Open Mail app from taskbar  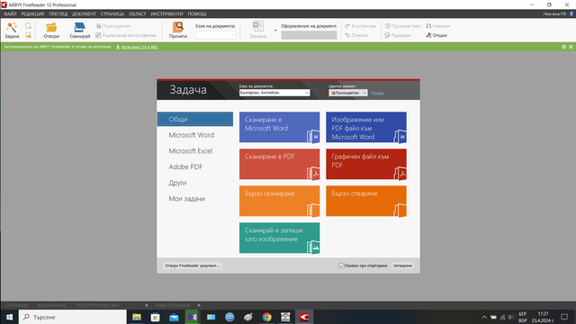coord(174,317)
